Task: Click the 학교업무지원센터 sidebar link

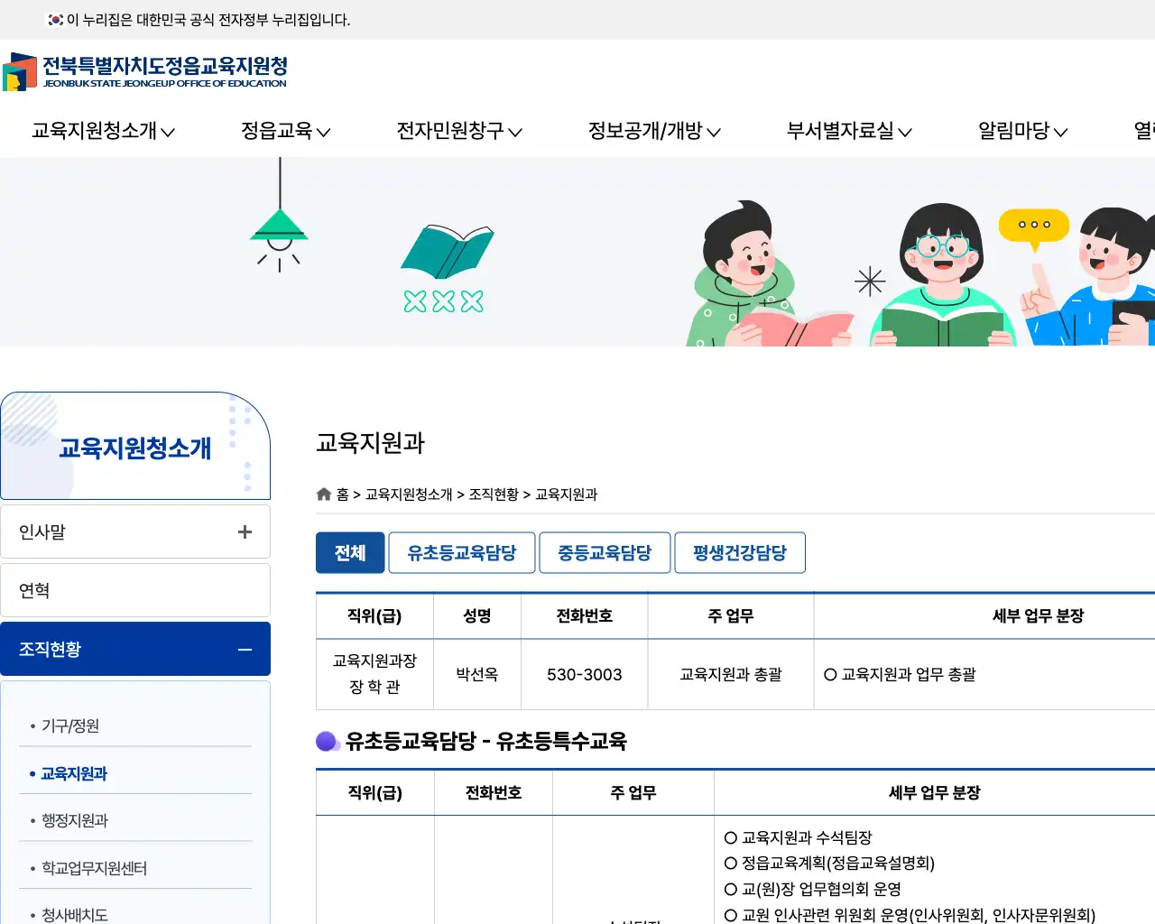Action: click(95, 867)
